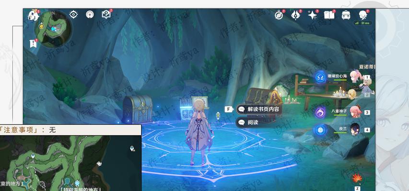409x191 pixels.
Task: Open the Adventurer Handbook book icon
Action: [329, 15]
